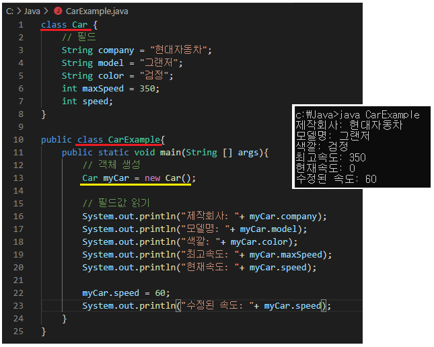Click the '// 객체 생성' comment

[112, 165]
